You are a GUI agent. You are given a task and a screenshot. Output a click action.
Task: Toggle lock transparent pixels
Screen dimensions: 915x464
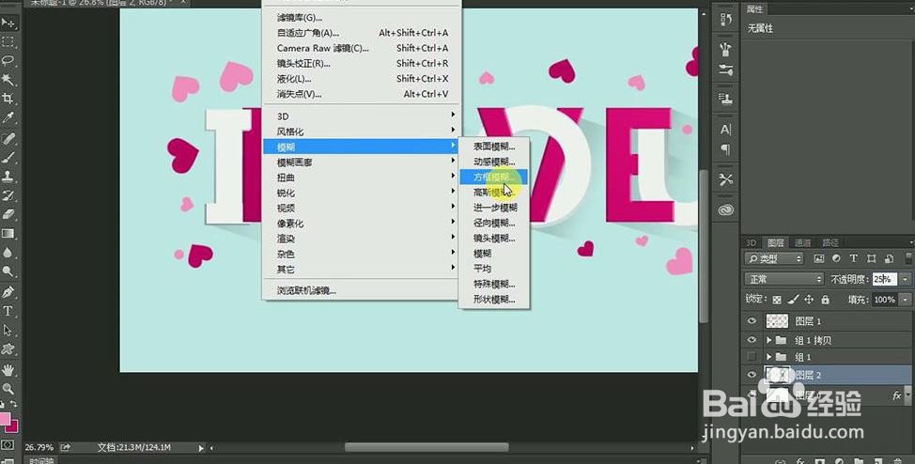pos(777,300)
